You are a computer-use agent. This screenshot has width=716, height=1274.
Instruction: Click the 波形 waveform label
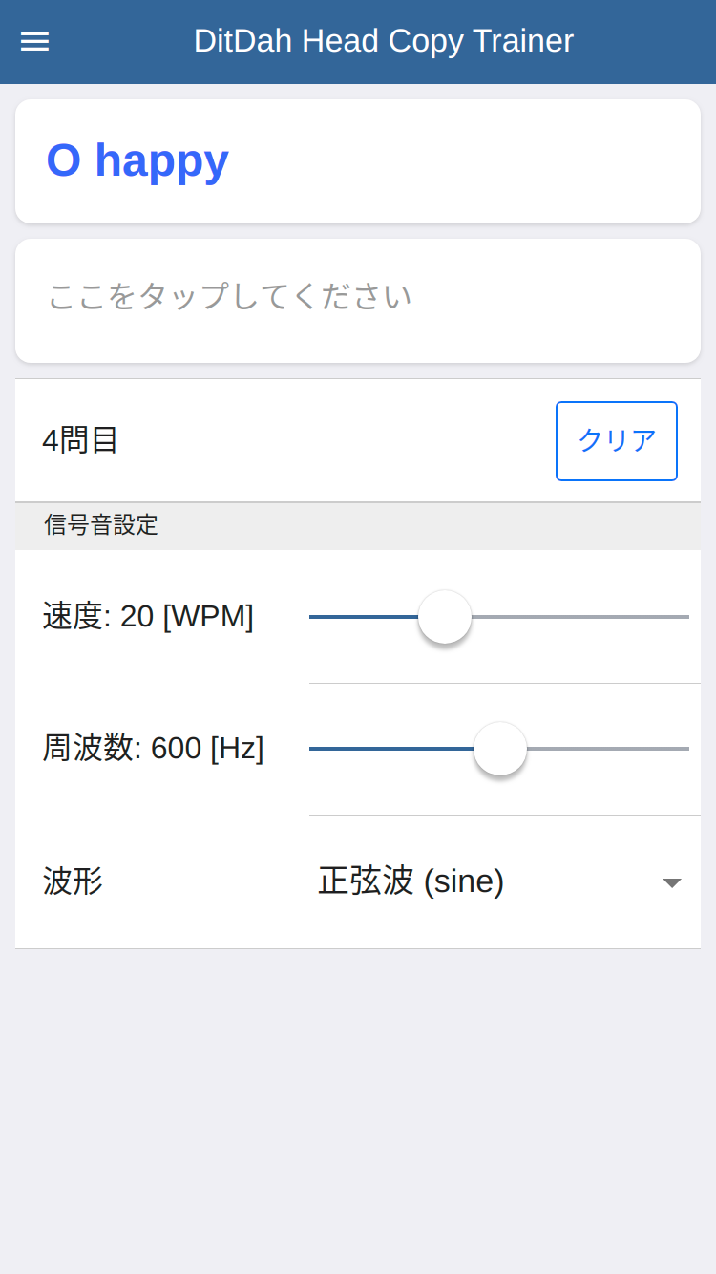[73, 881]
